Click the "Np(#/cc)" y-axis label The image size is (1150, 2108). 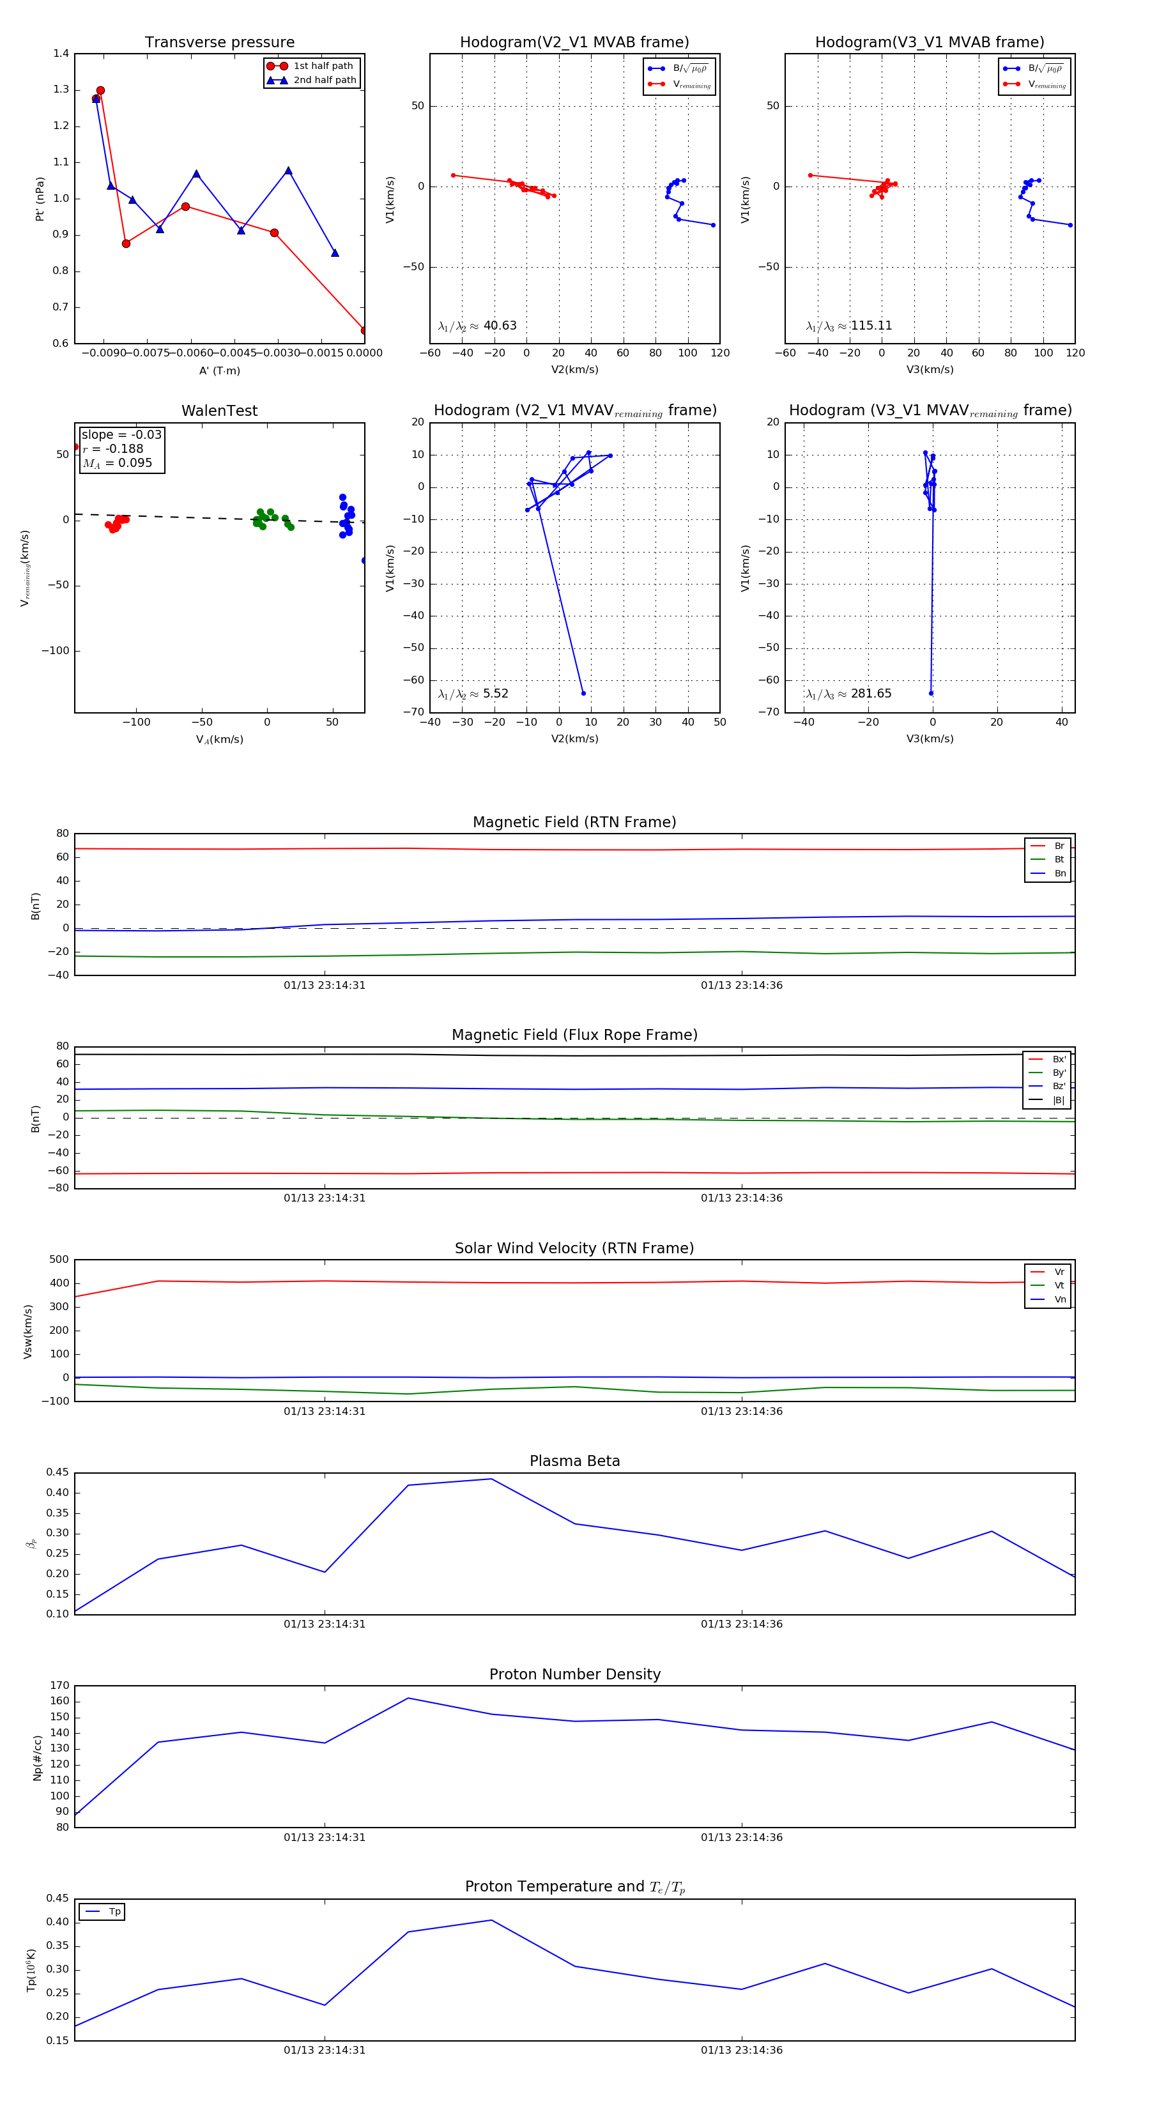37,1757
